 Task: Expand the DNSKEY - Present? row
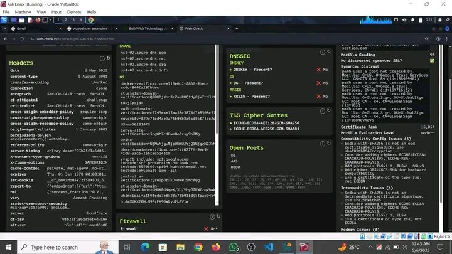point(250,70)
